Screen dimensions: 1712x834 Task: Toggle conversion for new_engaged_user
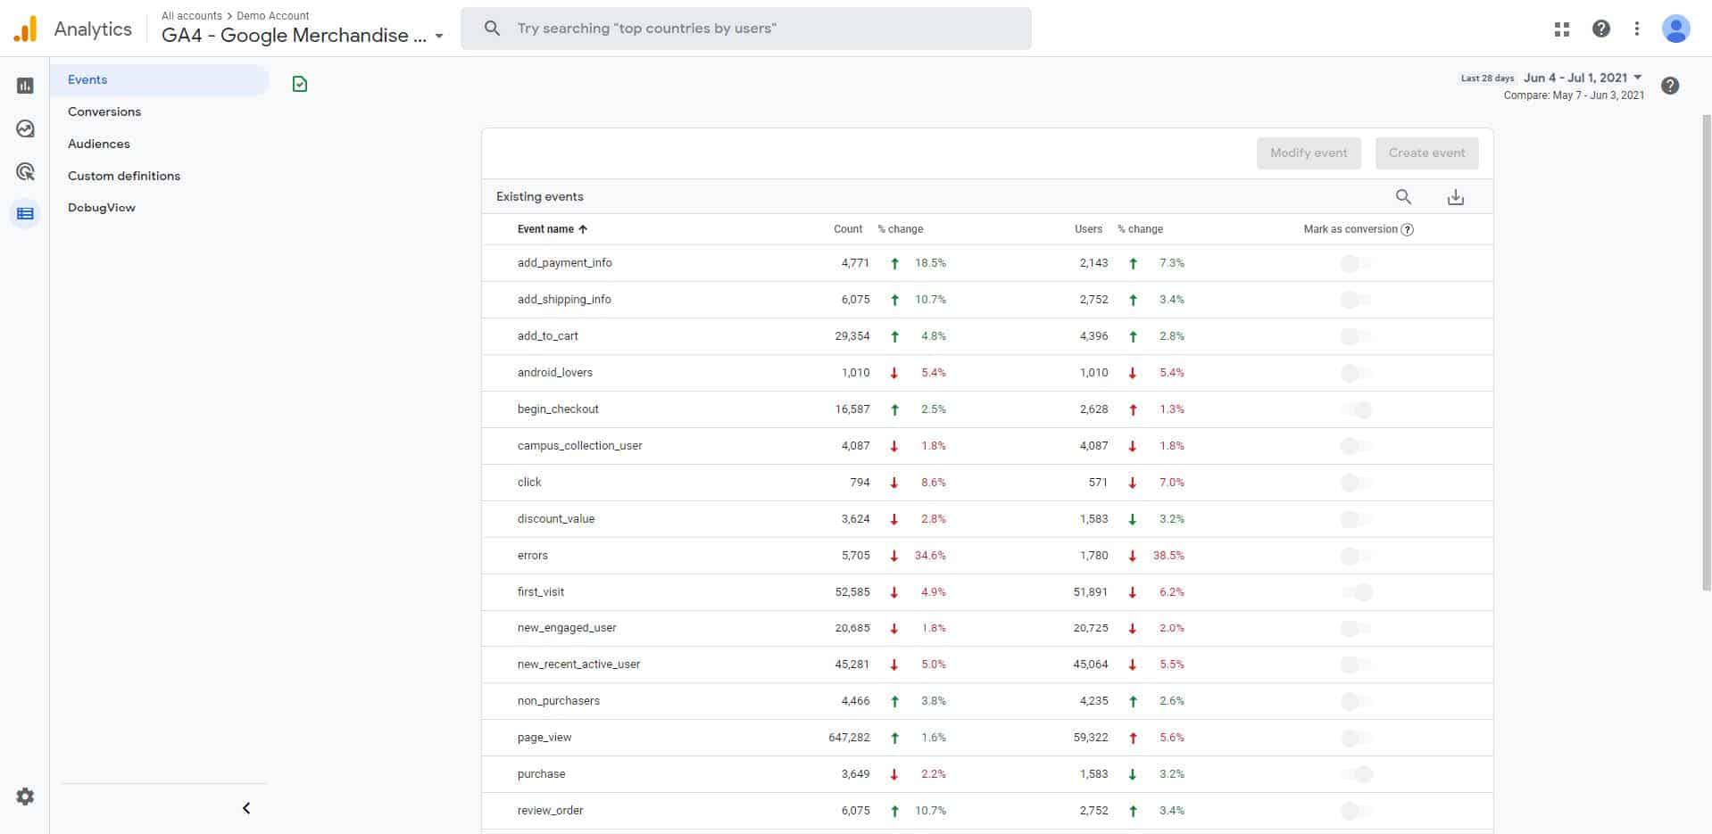coord(1356,629)
